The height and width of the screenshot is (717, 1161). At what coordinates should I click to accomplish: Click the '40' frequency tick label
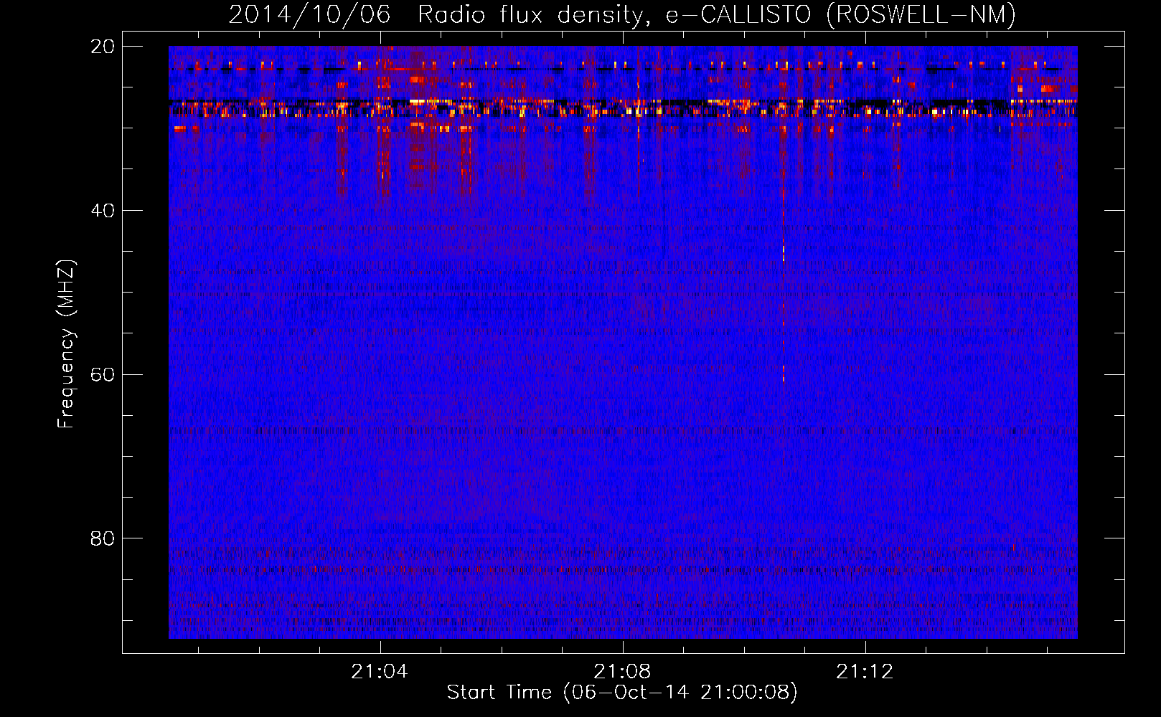tap(103, 211)
